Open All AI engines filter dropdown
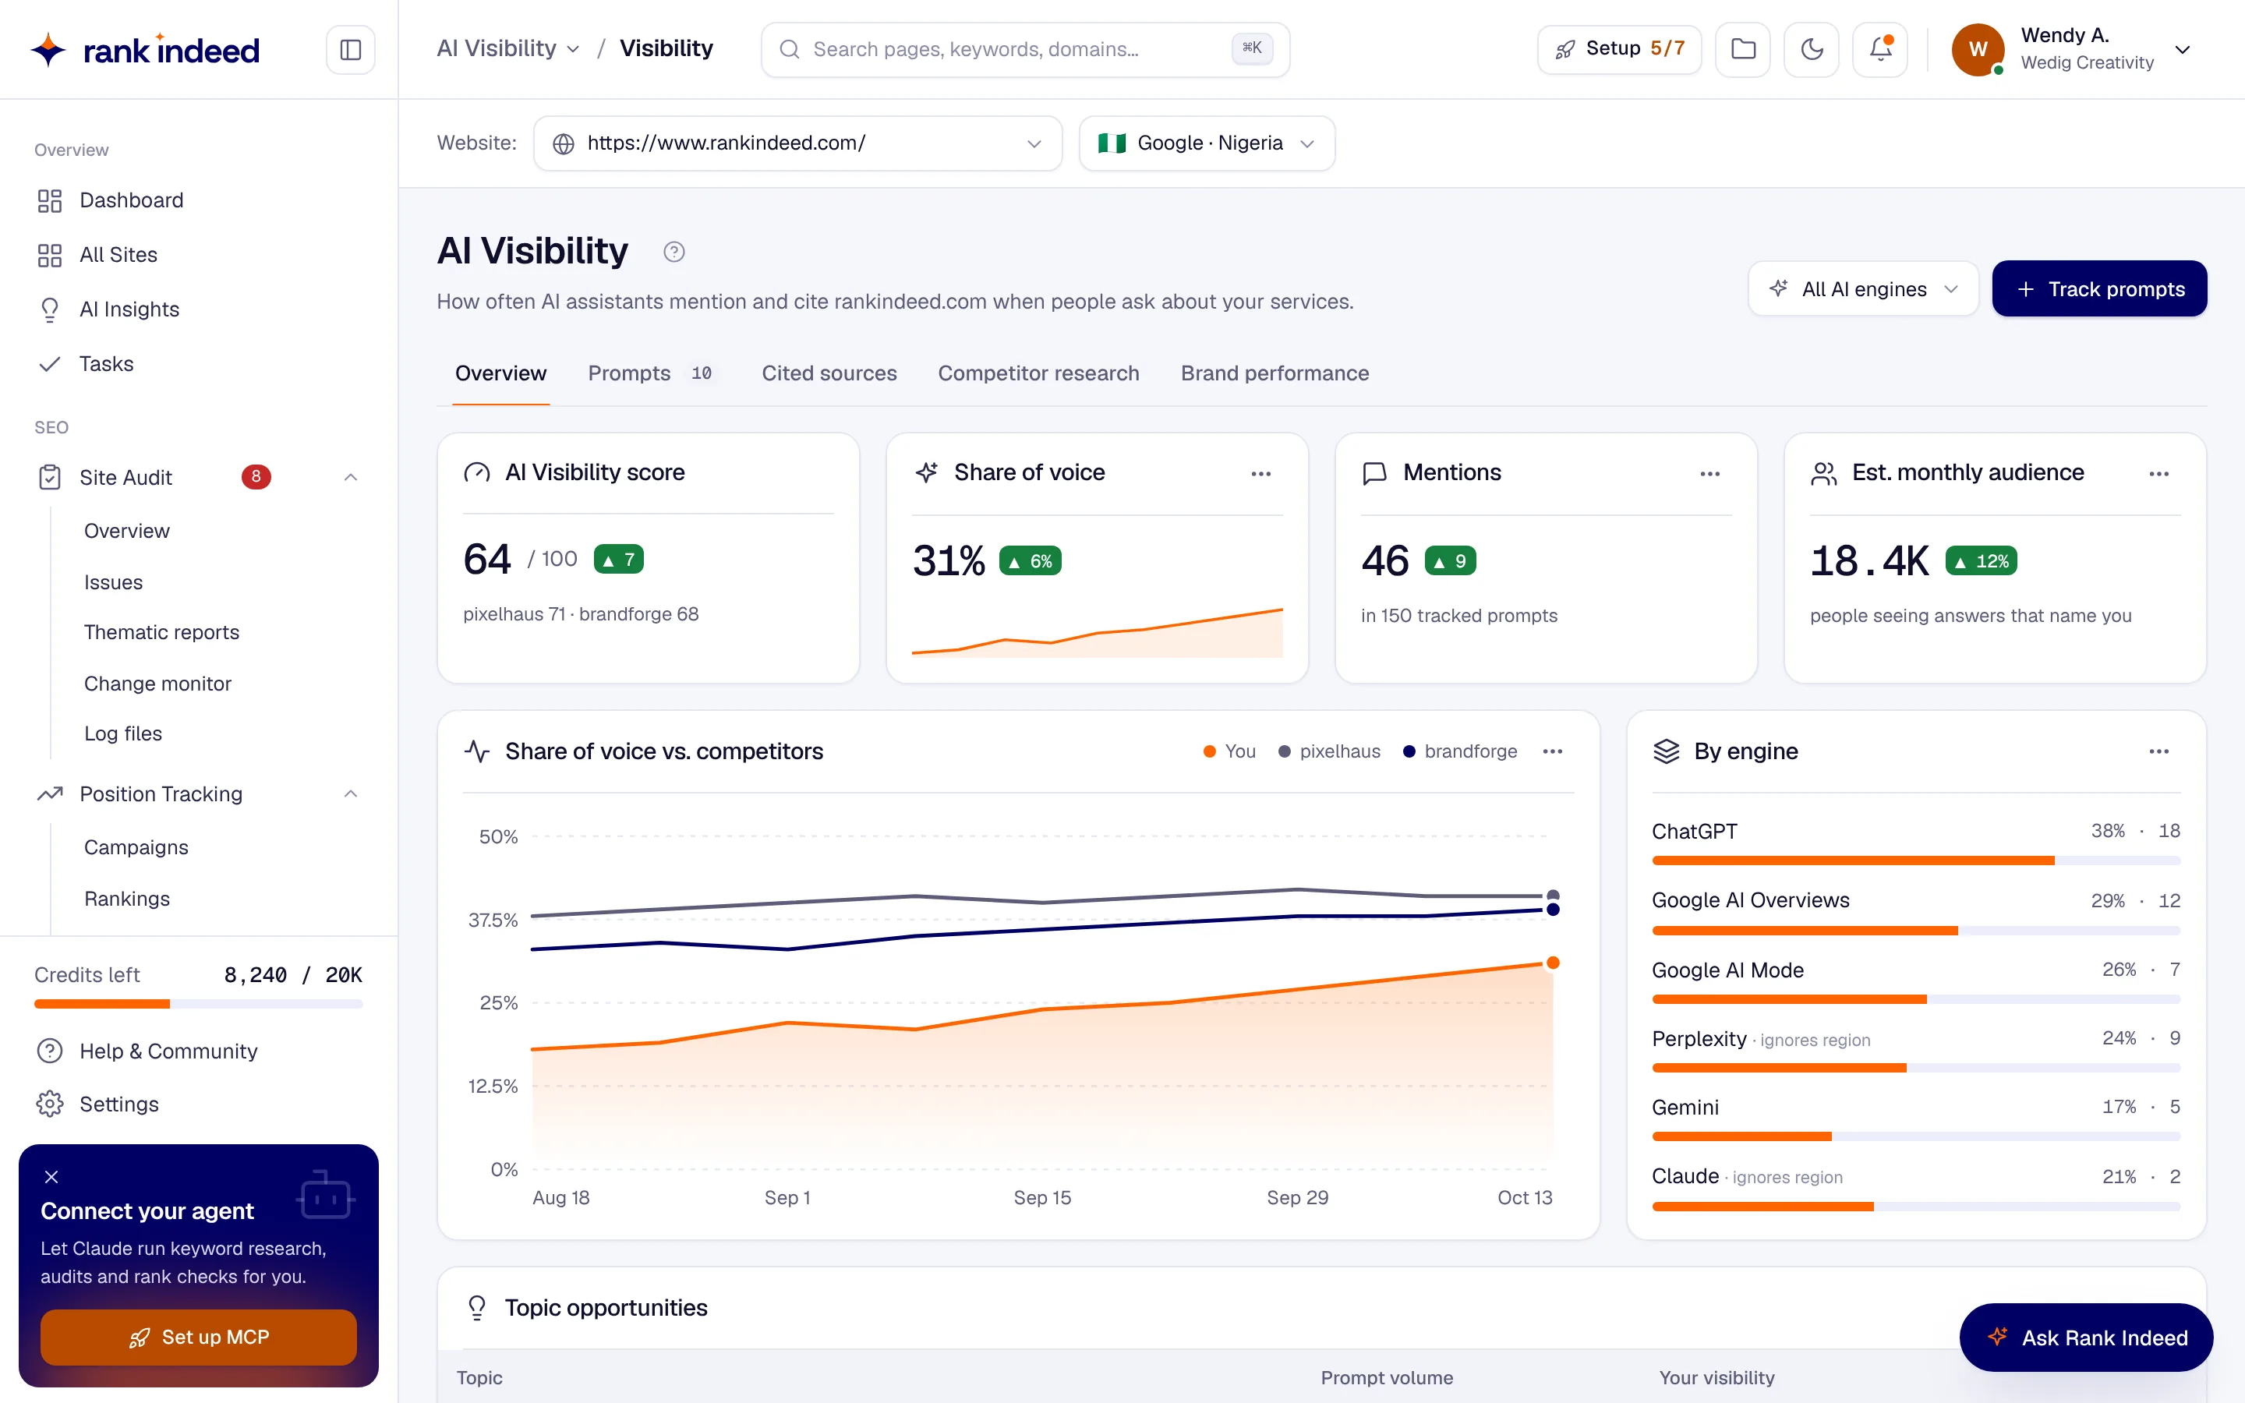Viewport: 2245px width, 1403px height. (1863, 288)
